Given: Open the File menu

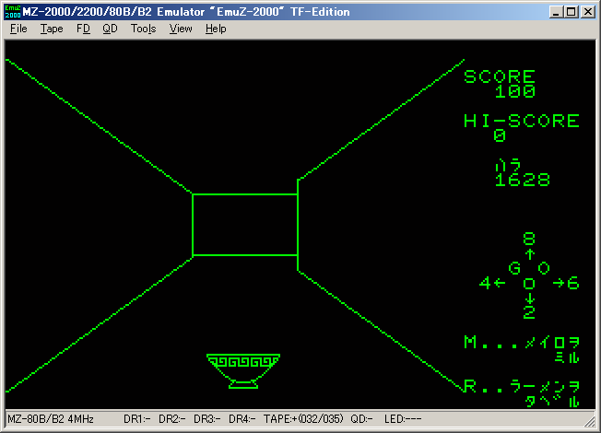Looking at the screenshot, I should tap(18, 29).
